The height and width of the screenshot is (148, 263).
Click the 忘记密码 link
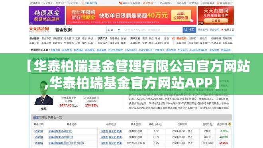coord(73,3)
